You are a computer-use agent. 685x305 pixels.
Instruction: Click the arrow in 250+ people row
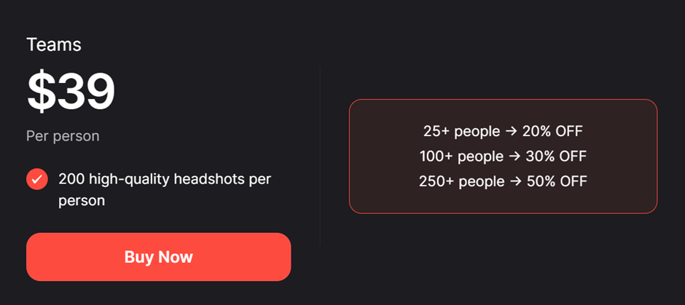tap(516, 181)
